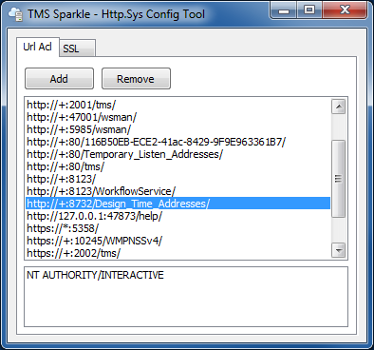Select the highlighted Design_Time_Addresses entry
Image resolution: width=374 pixels, height=350 pixels.
pos(178,204)
